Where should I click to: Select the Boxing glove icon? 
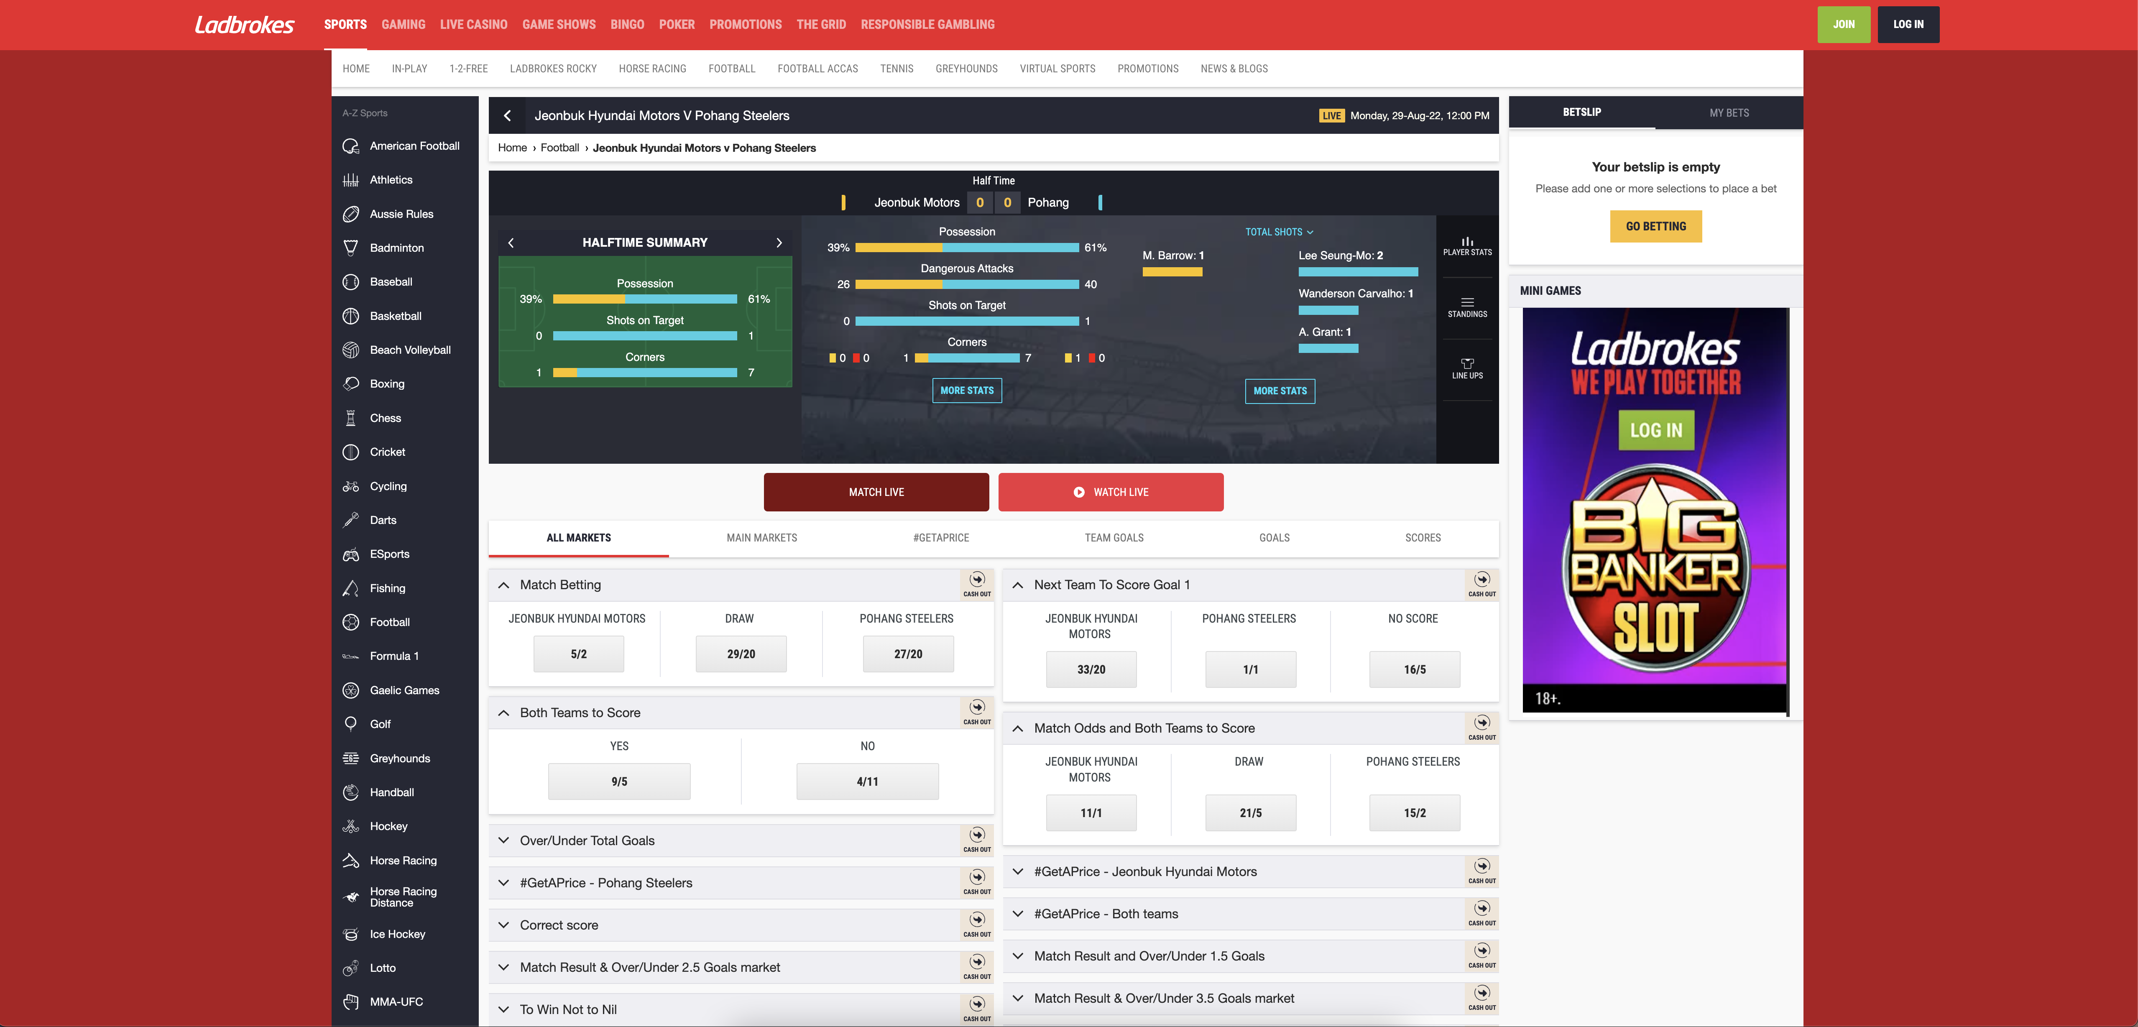click(351, 384)
